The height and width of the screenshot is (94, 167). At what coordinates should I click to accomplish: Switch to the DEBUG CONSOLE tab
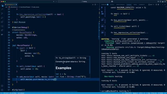click(120, 5)
